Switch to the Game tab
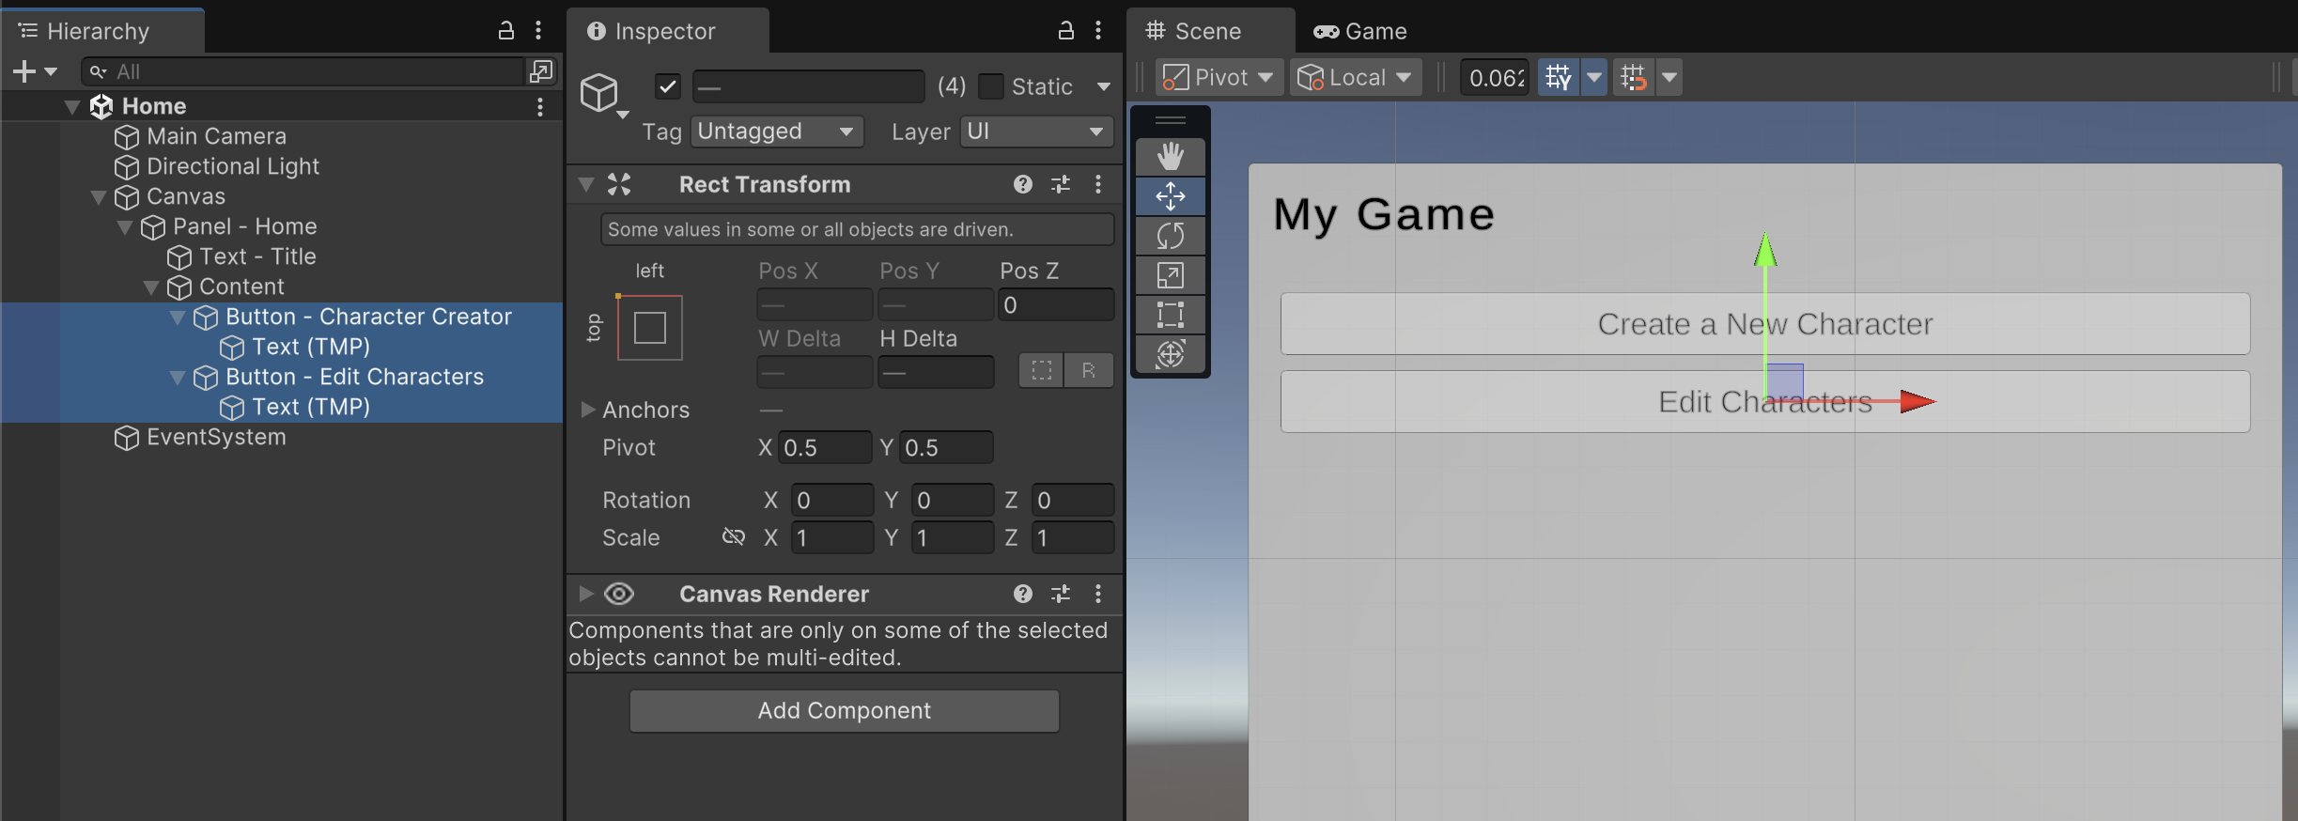The image size is (2298, 821). [x=1360, y=31]
